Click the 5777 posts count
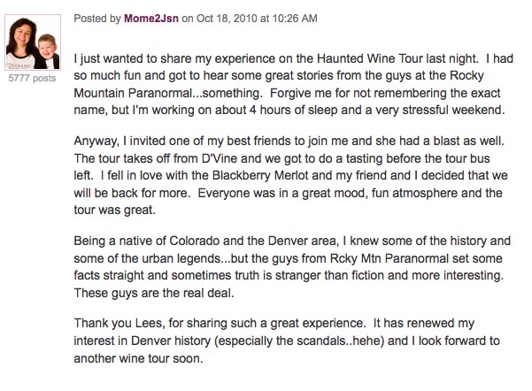Screen dimensions: 532x391 click(32, 79)
